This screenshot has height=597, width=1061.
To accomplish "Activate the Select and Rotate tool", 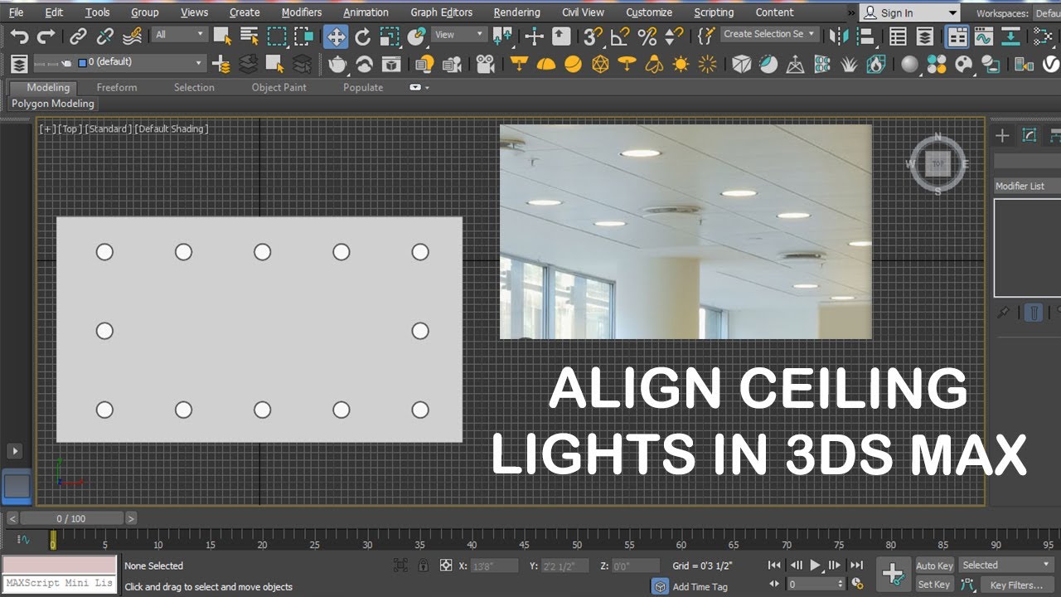I will (x=363, y=36).
